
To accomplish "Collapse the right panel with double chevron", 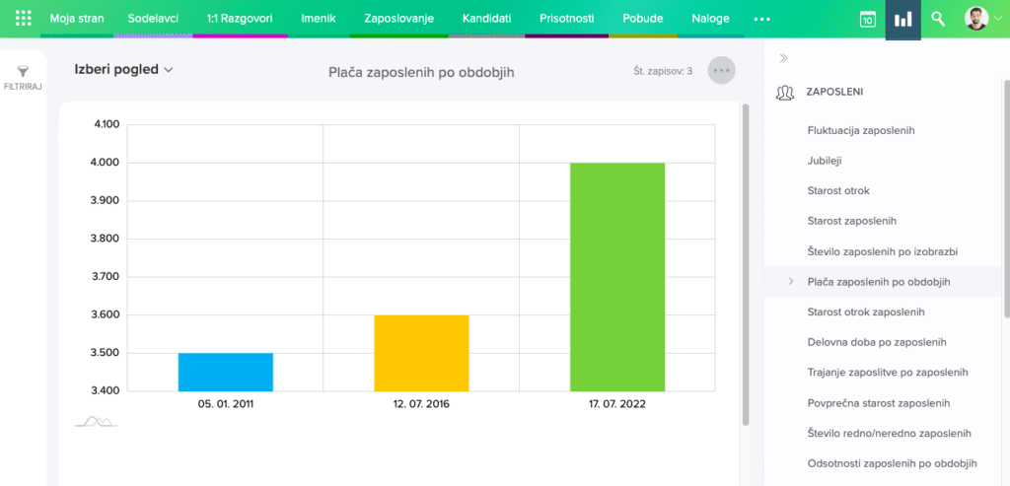I will pyautogui.click(x=784, y=58).
